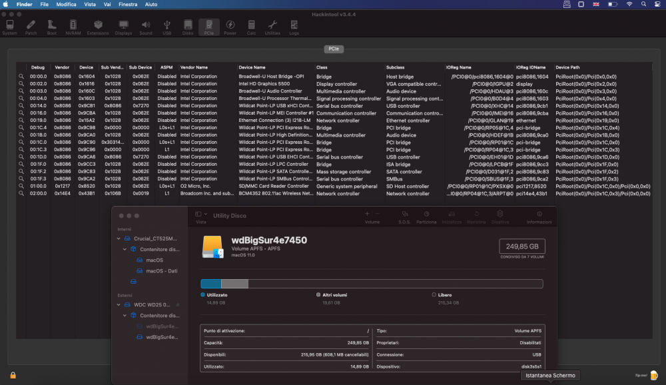Click the magnifier for Intel HD Graphics 5500
The height and width of the screenshot is (385, 666).
pyautogui.click(x=21, y=84)
